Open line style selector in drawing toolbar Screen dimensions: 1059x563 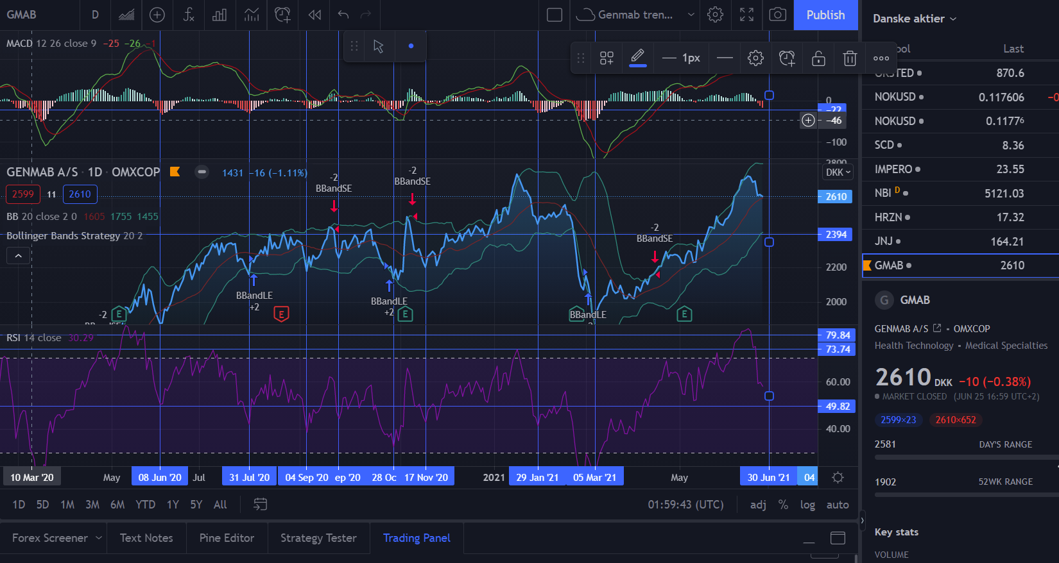coord(725,58)
